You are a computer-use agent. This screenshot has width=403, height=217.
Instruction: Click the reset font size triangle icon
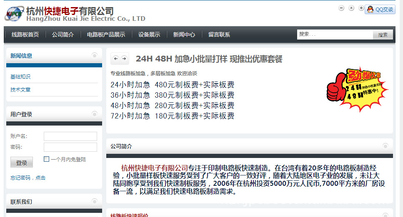[x=351, y=8]
